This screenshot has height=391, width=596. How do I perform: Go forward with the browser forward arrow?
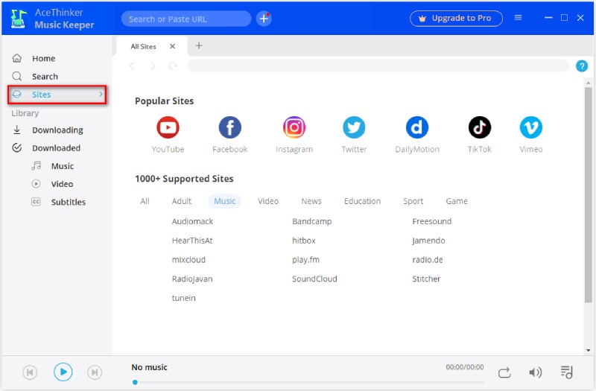point(153,66)
